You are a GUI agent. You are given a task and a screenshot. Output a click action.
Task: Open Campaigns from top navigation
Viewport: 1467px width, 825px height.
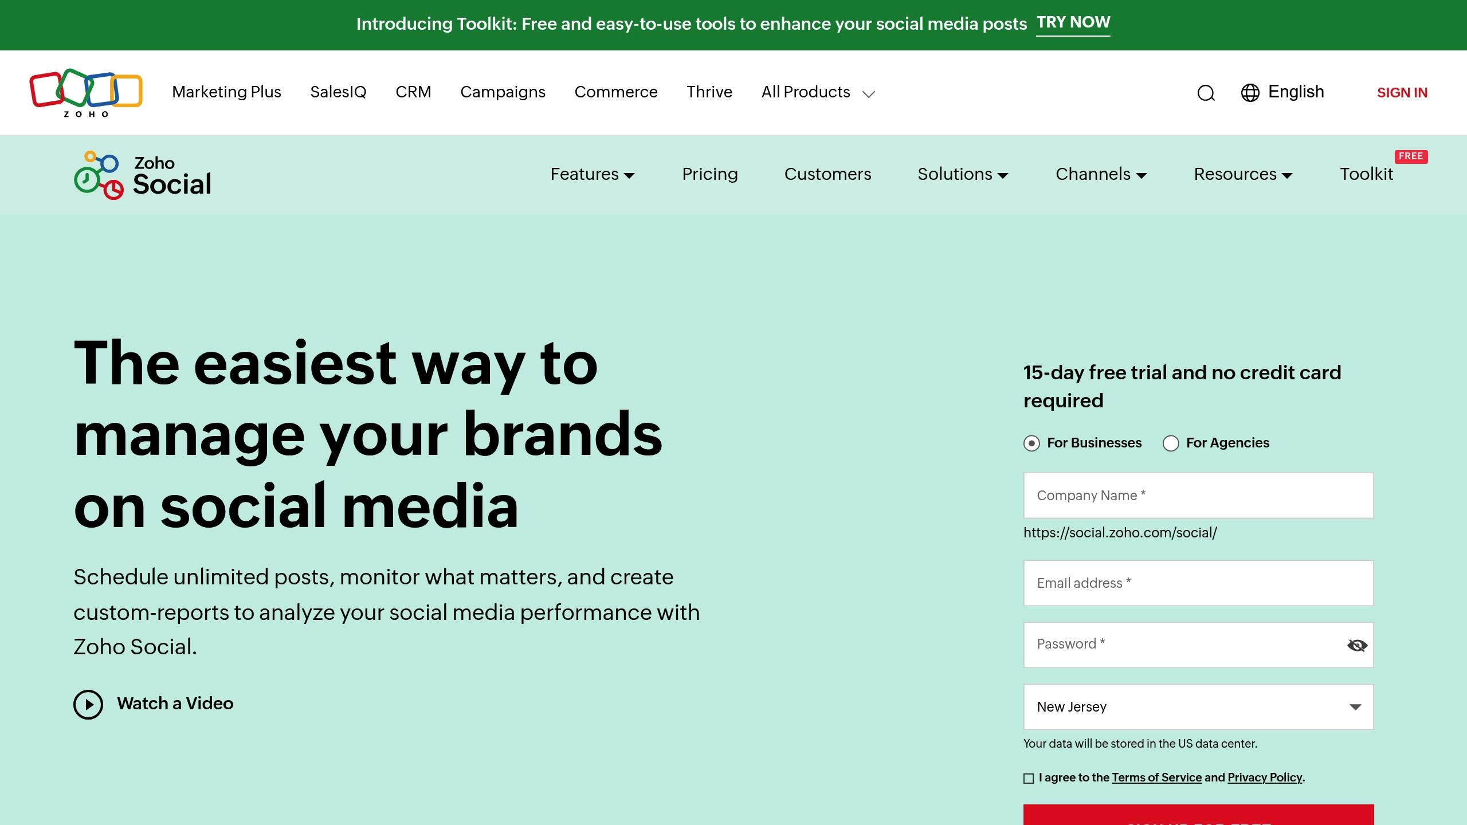(x=503, y=92)
